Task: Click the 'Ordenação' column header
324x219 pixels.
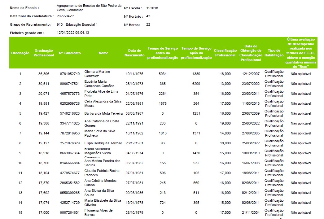Action: click(x=20, y=53)
